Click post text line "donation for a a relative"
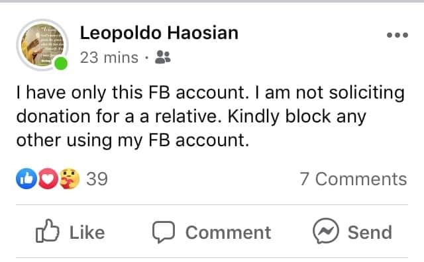 coord(119,116)
